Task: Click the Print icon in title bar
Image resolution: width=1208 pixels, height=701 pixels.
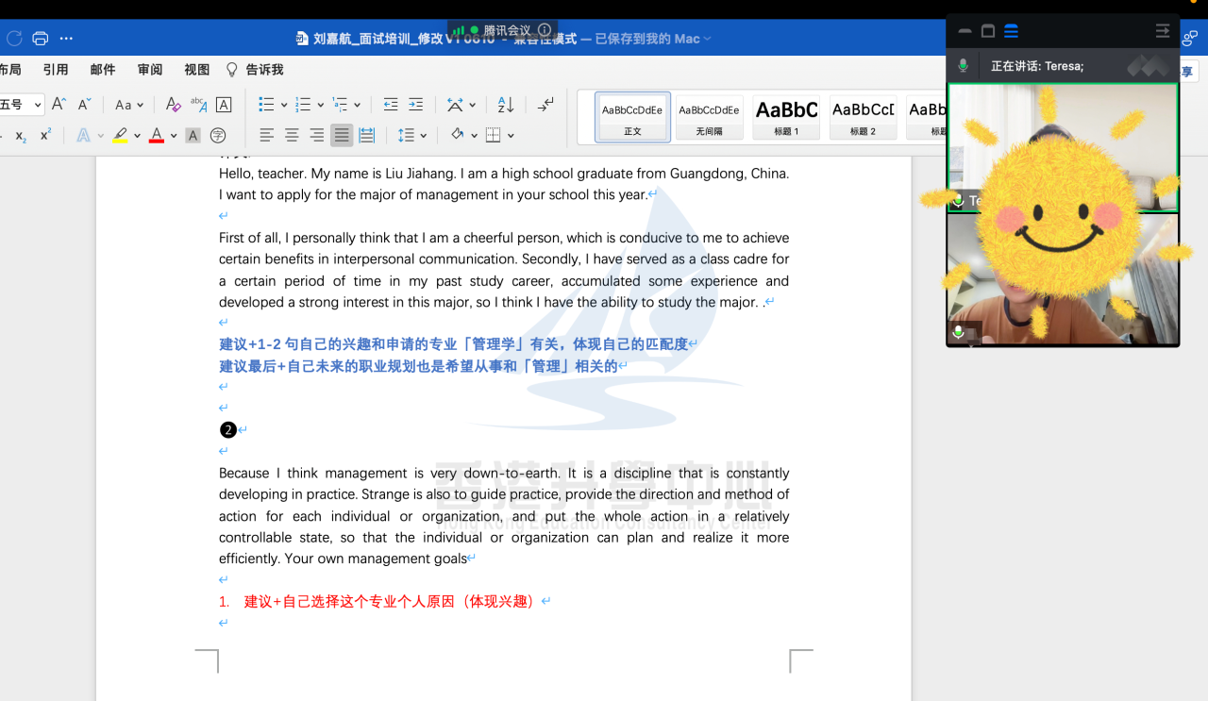Action: tap(40, 39)
